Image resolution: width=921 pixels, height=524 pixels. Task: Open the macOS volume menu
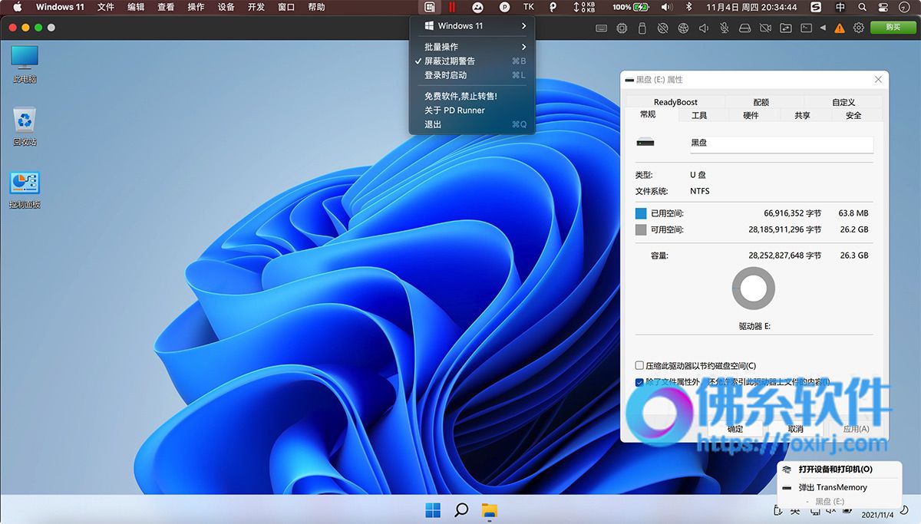pos(666,7)
